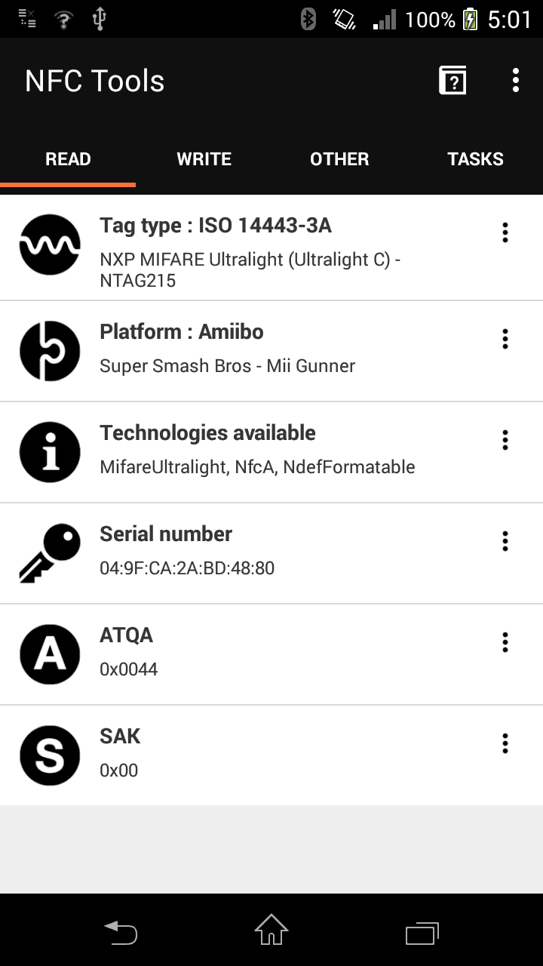Tap the Android back navigation button
Image resolution: width=543 pixels, height=966 pixels.
point(121,931)
